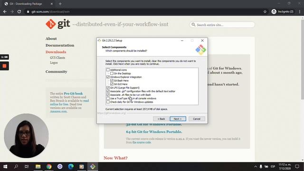
Task: Open the Pro Git book link
Action: point(73,94)
